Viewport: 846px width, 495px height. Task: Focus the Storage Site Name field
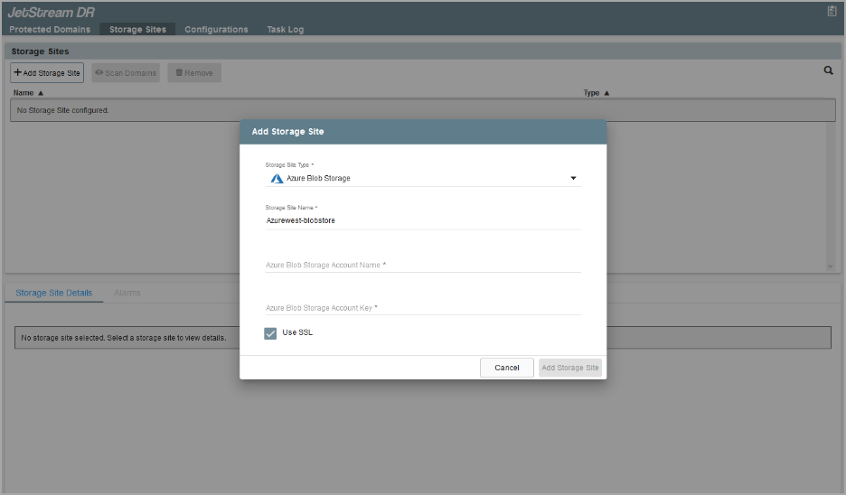click(422, 220)
